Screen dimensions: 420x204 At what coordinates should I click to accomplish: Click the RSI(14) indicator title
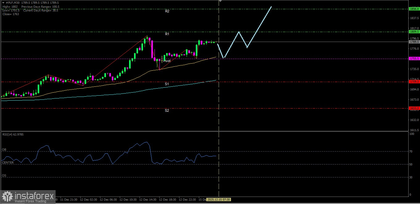(13, 135)
